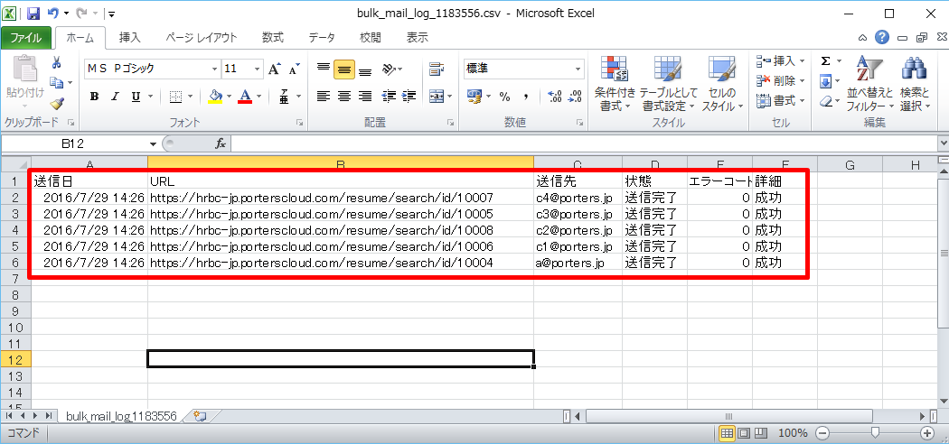Viewport: 949px width, 444px height.
Task: Align cell text right
Action: [x=365, y=96]
